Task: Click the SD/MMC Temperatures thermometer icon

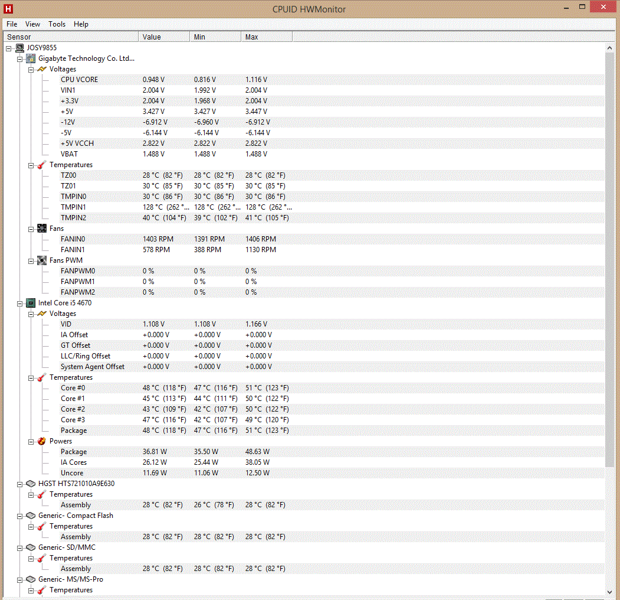Action: click(x=42, y=558)
